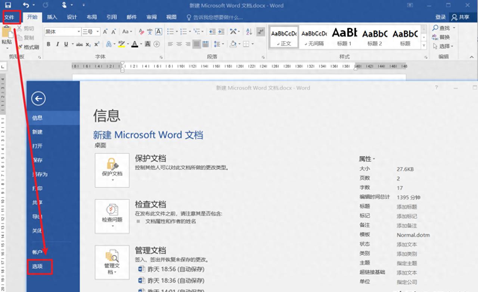Click the Paste (粘贴) clipboard icon
This screenshot has height=292, width=478.
[7, 32]
